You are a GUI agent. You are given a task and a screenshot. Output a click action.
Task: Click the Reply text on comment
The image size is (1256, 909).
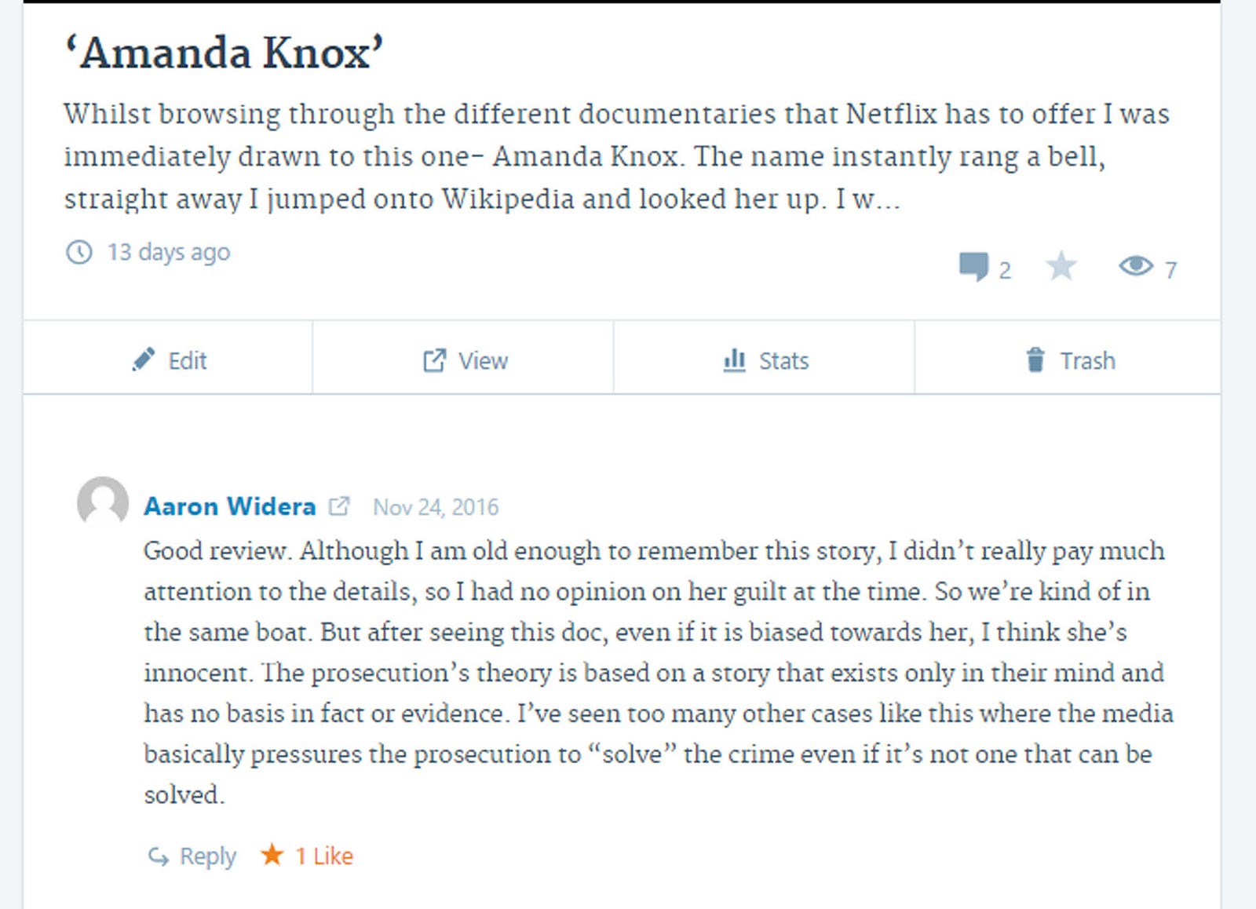207,856
